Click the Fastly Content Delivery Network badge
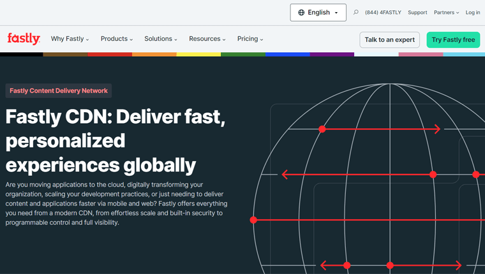Screen dimensions: 485x274 click(x=59, y=91)
